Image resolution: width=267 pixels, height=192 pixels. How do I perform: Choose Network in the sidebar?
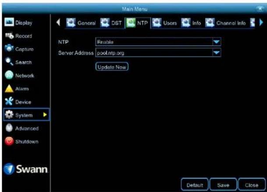[25, 75]
